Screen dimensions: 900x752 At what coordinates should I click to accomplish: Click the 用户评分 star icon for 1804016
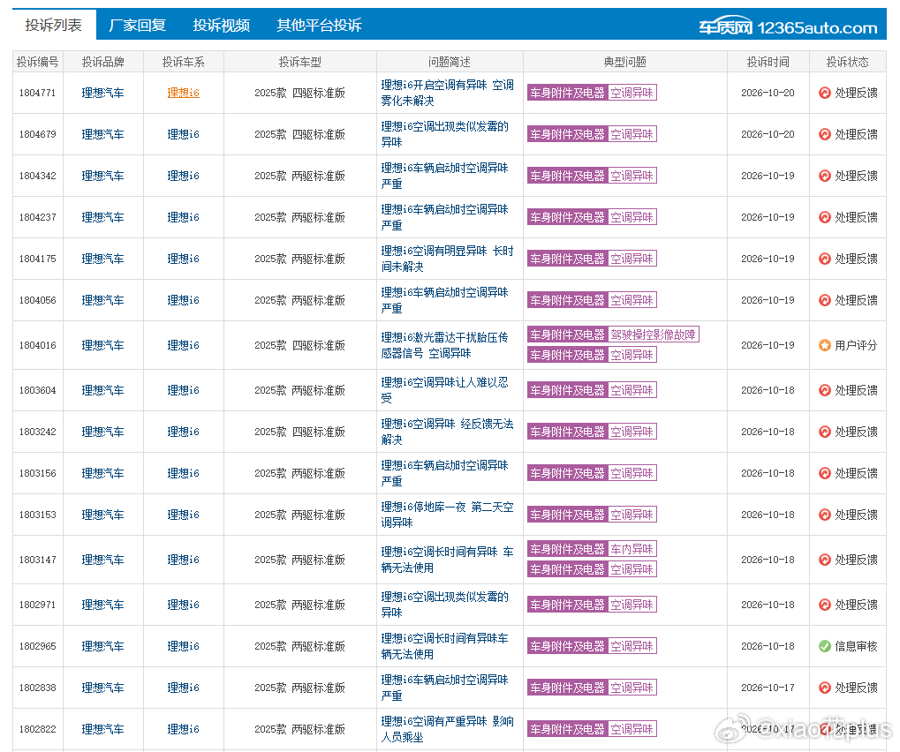click(x=825, y=345)
